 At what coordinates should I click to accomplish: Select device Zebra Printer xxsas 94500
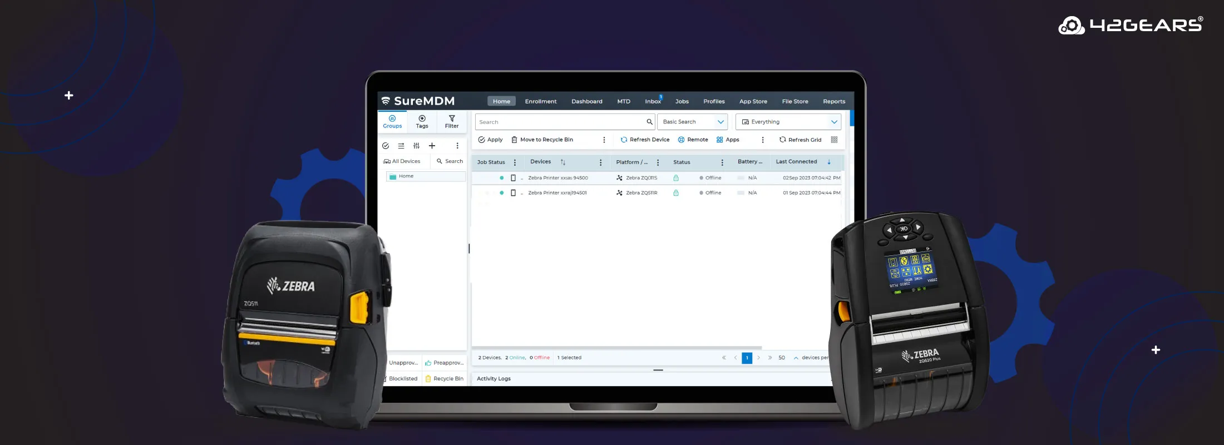tap(558, 178)
